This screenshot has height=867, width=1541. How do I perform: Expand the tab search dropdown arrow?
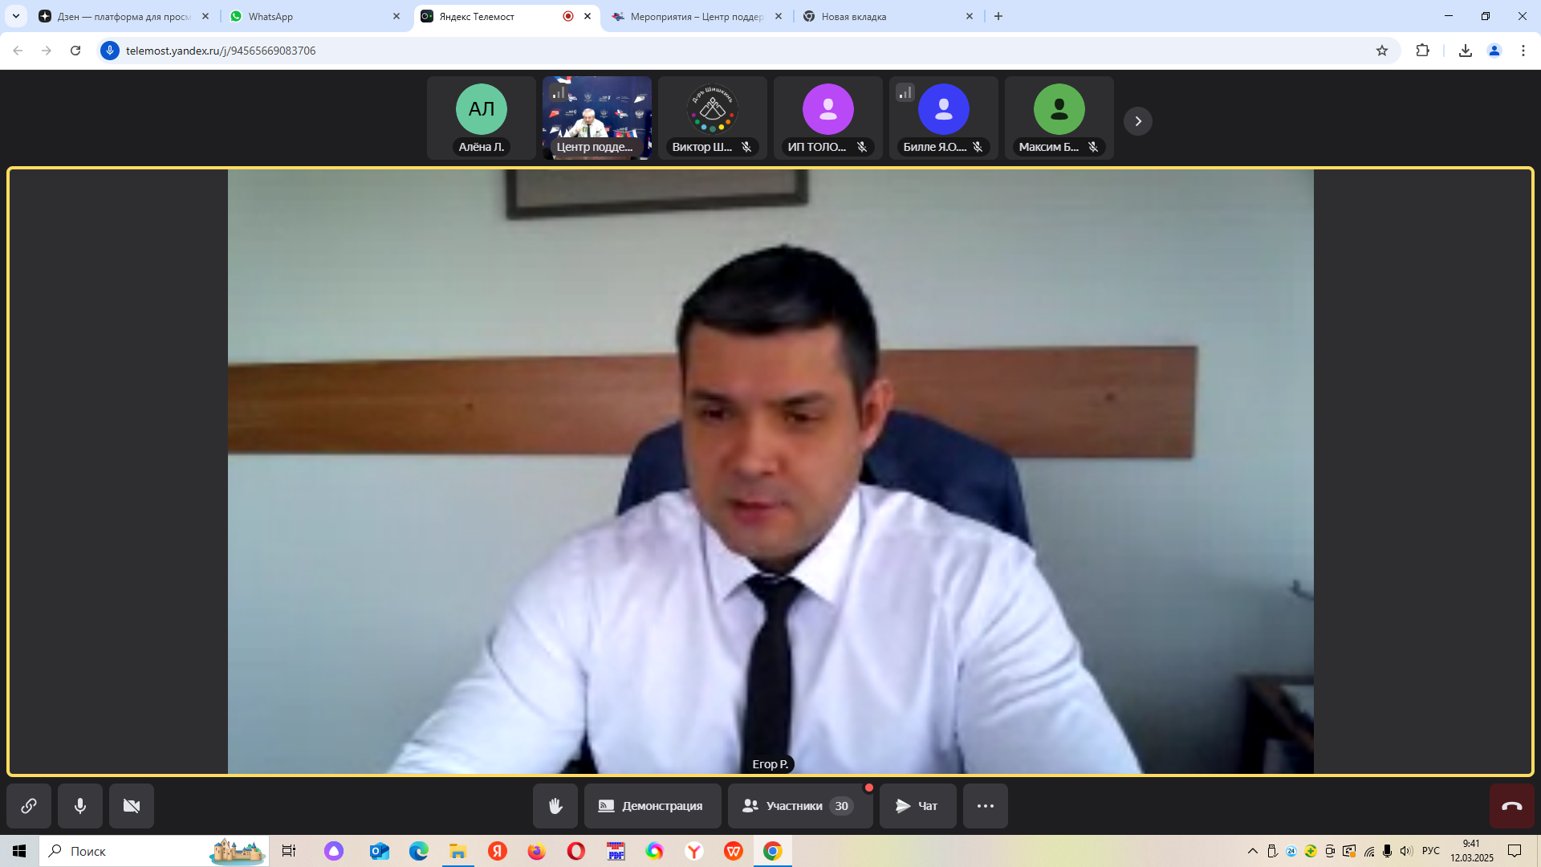tap(15, 16)
